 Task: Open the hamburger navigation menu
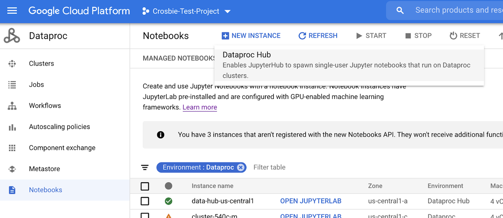(12, 11)
